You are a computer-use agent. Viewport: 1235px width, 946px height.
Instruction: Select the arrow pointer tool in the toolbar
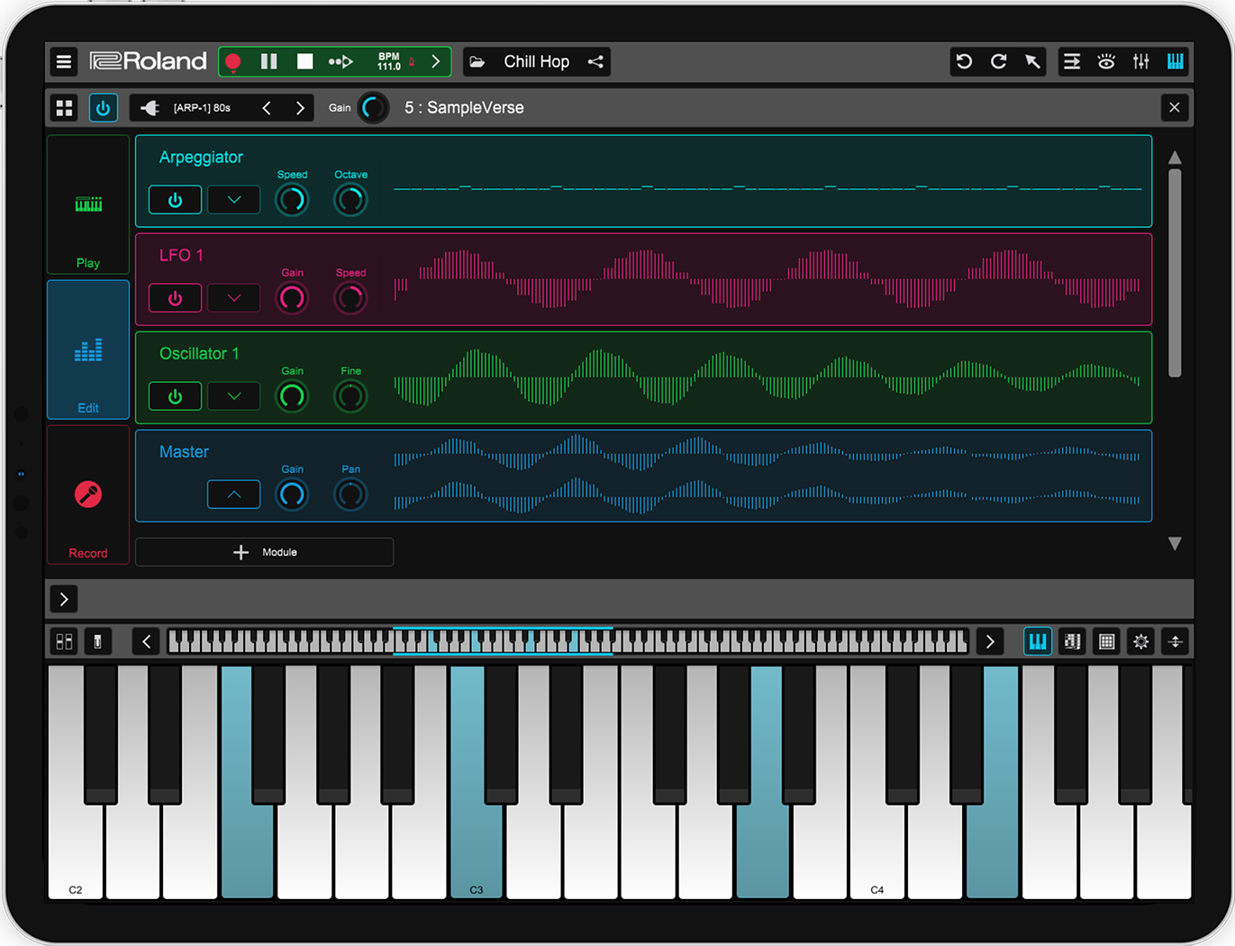click(x=1033, y=61)
